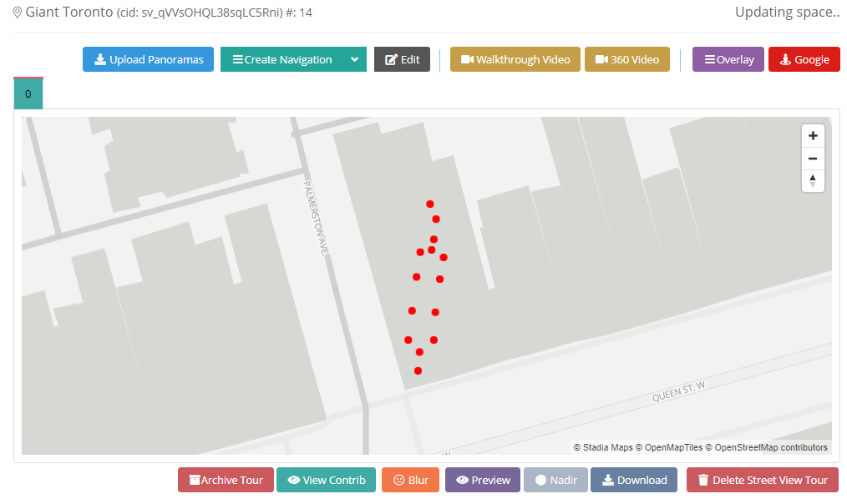Viewport: 847px width, 504px height.
Task: Click the Palmerston Ave street label
Action: (316, 218)
